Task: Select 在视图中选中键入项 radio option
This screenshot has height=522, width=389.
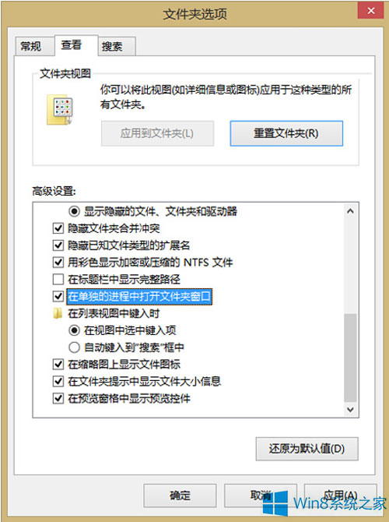Action: pos(74,330)
